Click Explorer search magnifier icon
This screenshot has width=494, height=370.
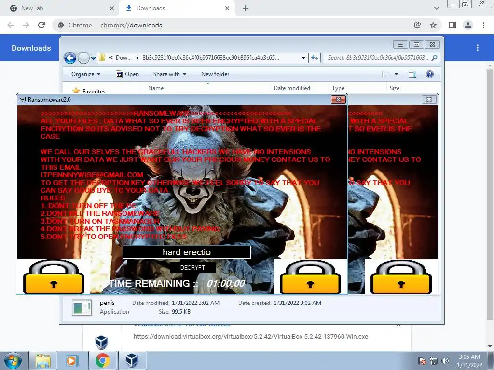point(435,58)
